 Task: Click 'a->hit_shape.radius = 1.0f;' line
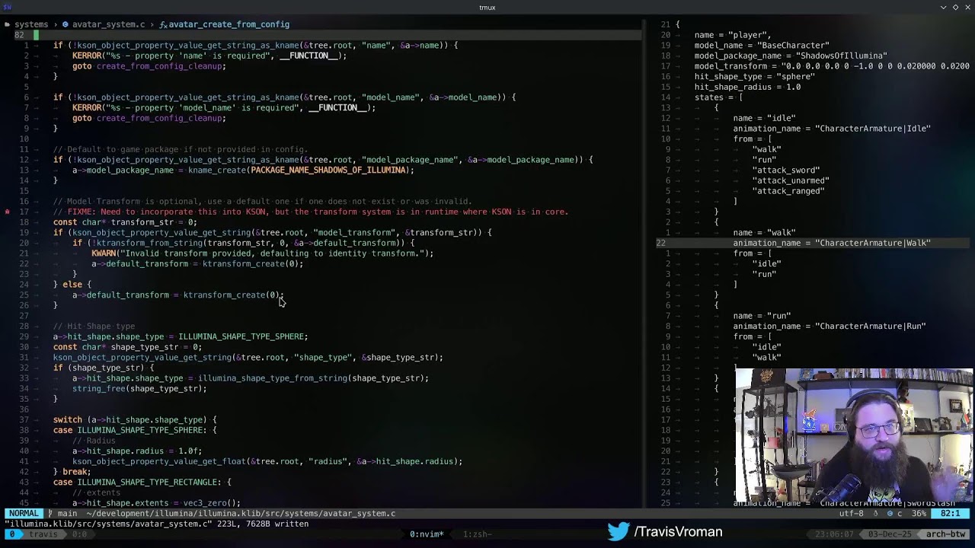(137, 451)
